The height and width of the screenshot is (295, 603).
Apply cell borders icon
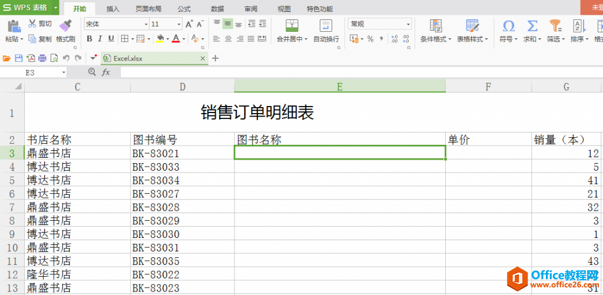coord(125,38)
